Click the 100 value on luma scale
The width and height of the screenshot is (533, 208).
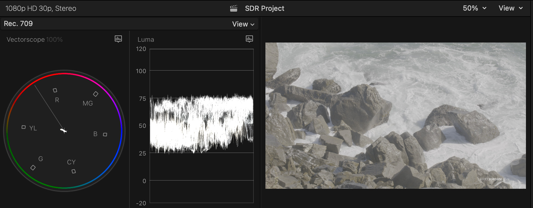click(x=141, y=71)
